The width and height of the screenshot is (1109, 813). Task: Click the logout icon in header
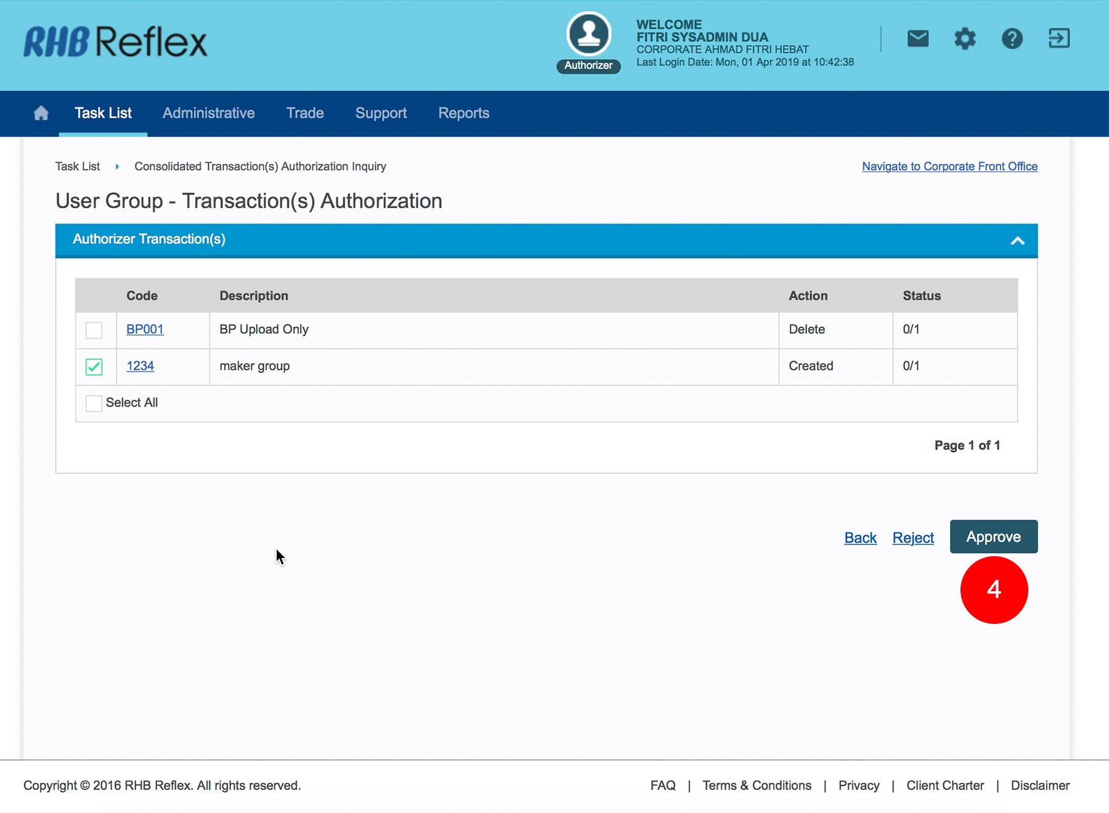(x=1058, y=39)
